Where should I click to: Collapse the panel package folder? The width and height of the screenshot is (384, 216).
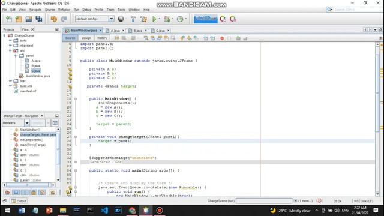click(x=16, y=56)
